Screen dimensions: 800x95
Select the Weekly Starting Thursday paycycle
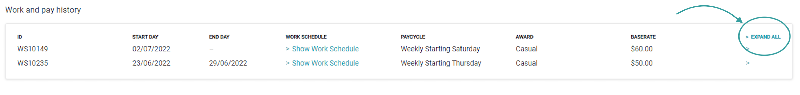(441, 63)
